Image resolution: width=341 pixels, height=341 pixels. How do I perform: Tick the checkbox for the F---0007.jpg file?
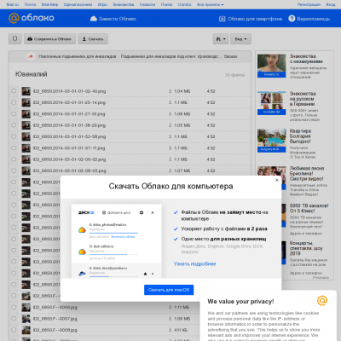pyautogui.click(x=14, y=318)
